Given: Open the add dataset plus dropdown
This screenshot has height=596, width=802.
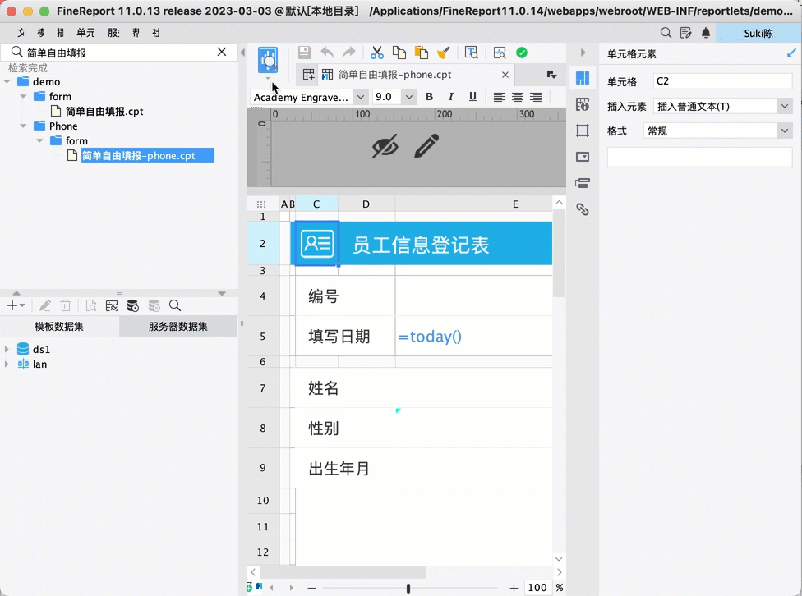Looking at the screenshot, I should (x=16, y=305).
